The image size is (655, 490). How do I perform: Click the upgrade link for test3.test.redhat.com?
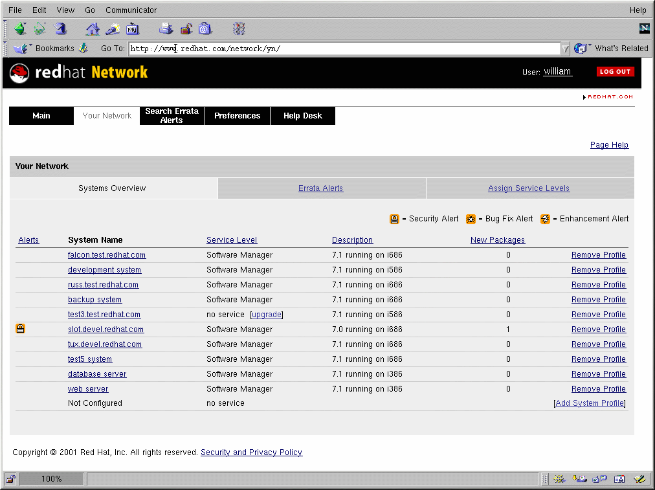(267, 315)
